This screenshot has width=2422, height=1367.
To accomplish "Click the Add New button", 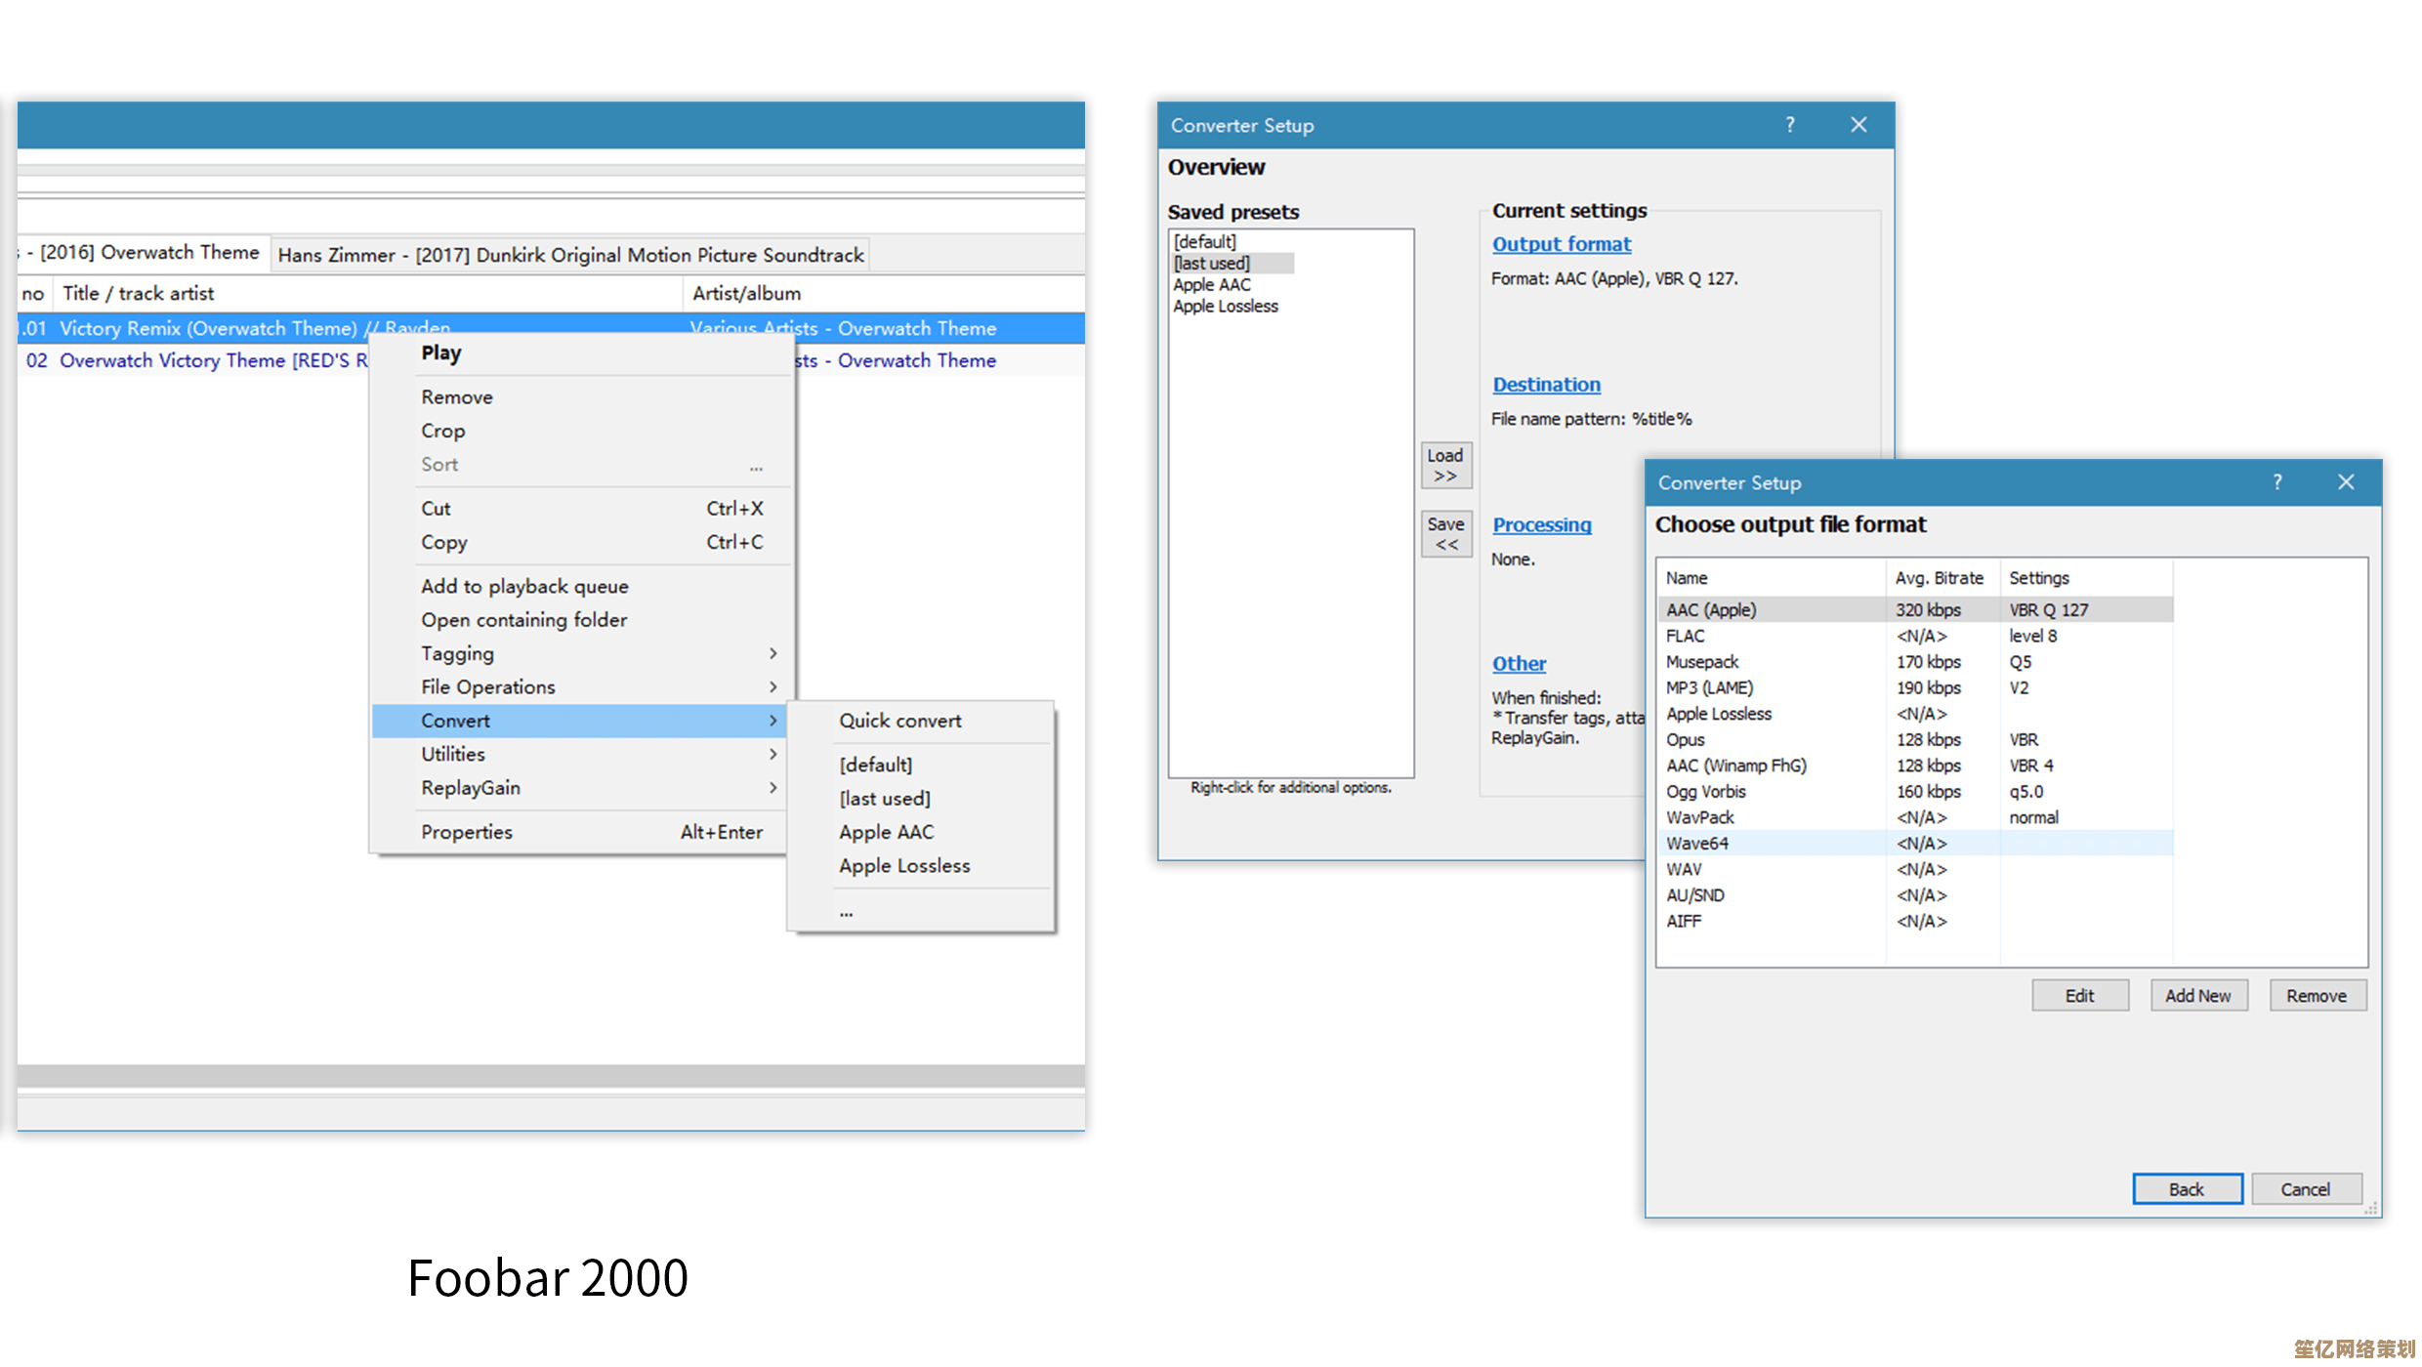I will point(2199,996).
